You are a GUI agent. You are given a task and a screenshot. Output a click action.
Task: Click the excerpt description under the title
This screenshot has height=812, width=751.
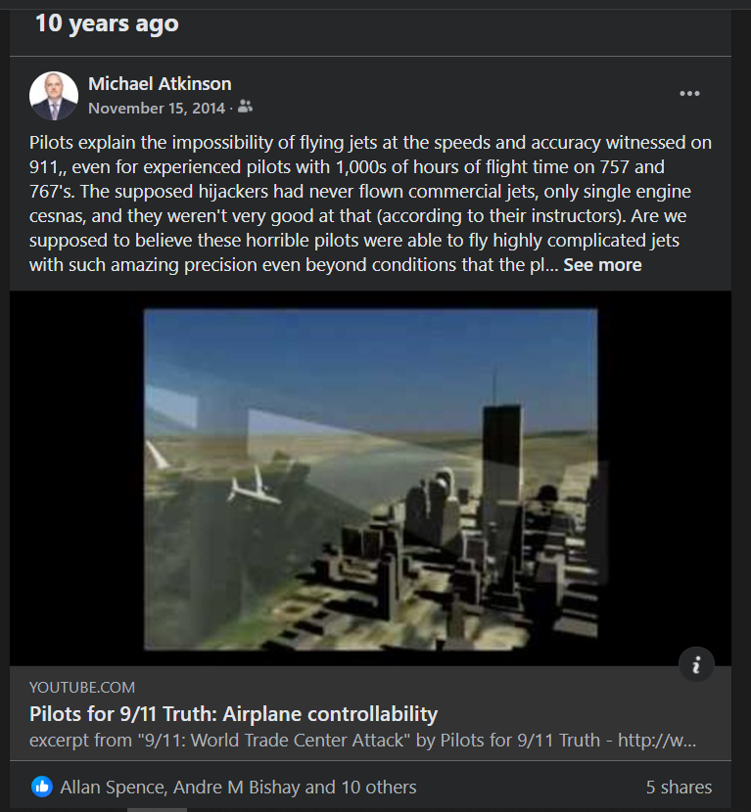pyautogui.click(x=362, y=740)
